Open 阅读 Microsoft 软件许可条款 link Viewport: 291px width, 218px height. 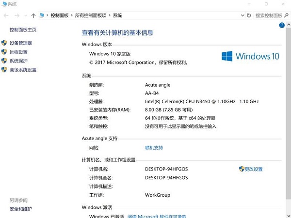point(157,216)
